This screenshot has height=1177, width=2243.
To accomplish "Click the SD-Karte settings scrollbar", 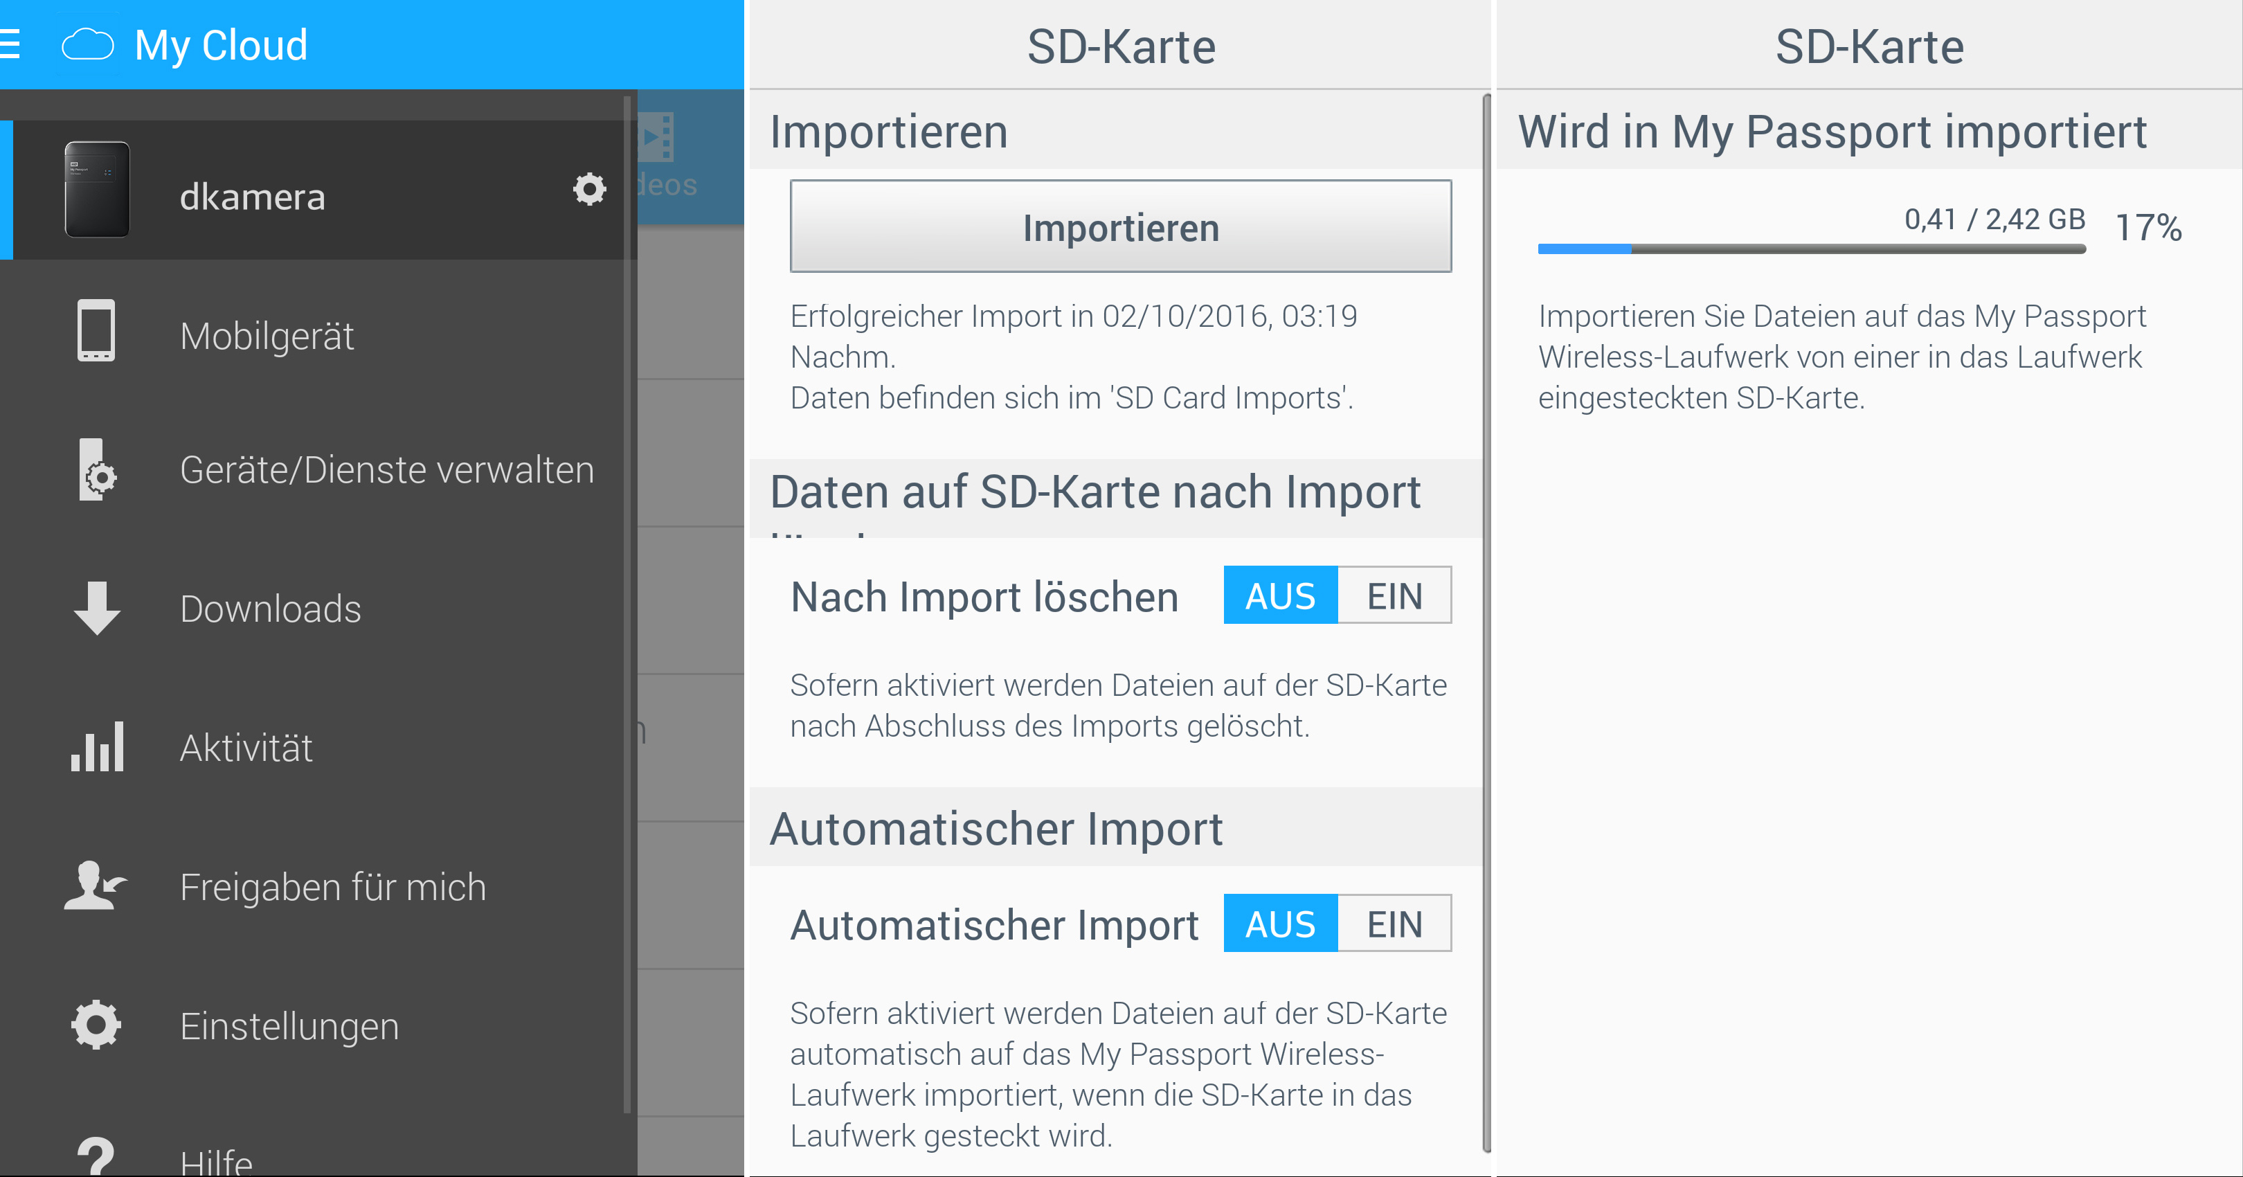I will tap(1486, 622).
